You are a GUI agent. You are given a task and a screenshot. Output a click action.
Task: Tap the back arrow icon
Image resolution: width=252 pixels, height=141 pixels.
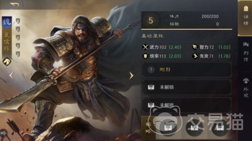click(x=15, y=5)
